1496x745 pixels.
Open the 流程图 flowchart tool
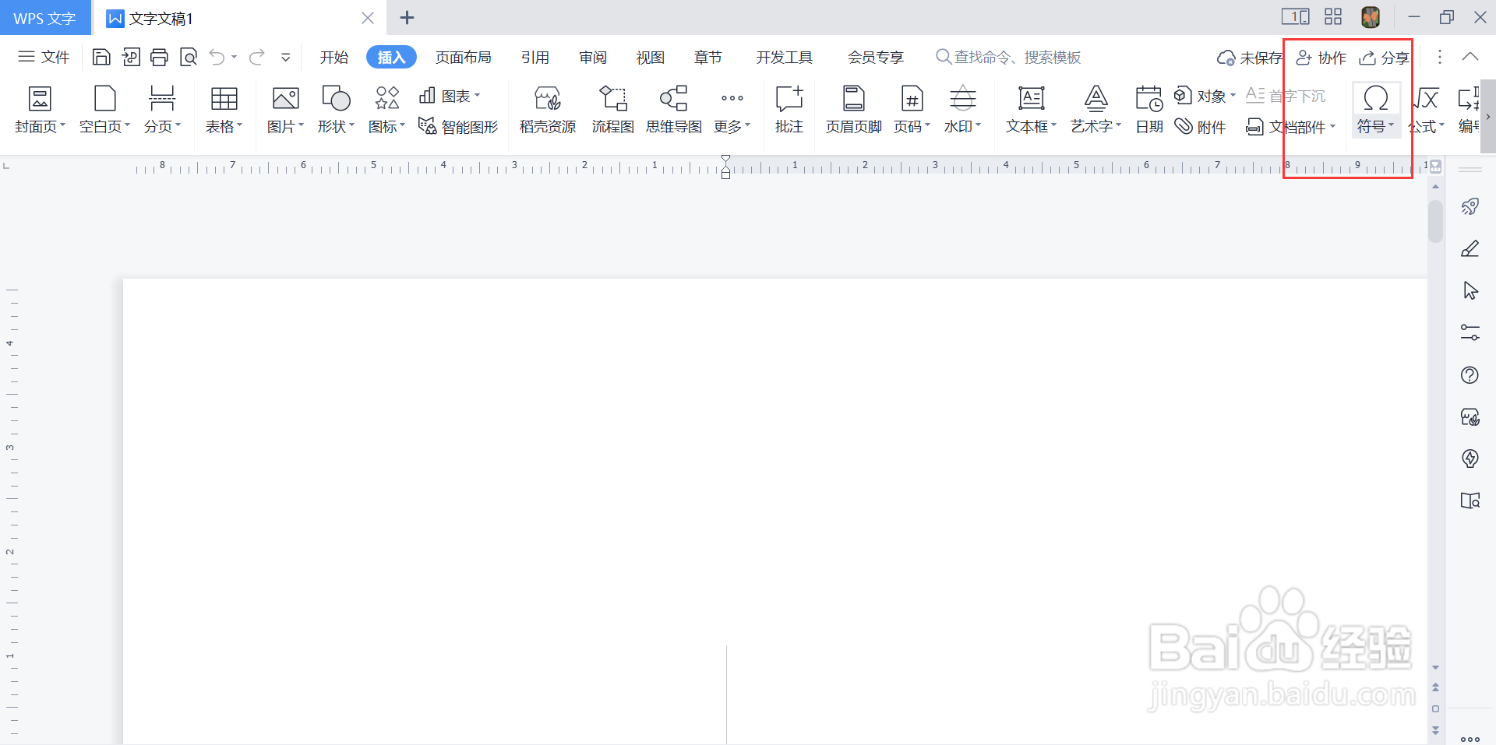tap(613, 109)
